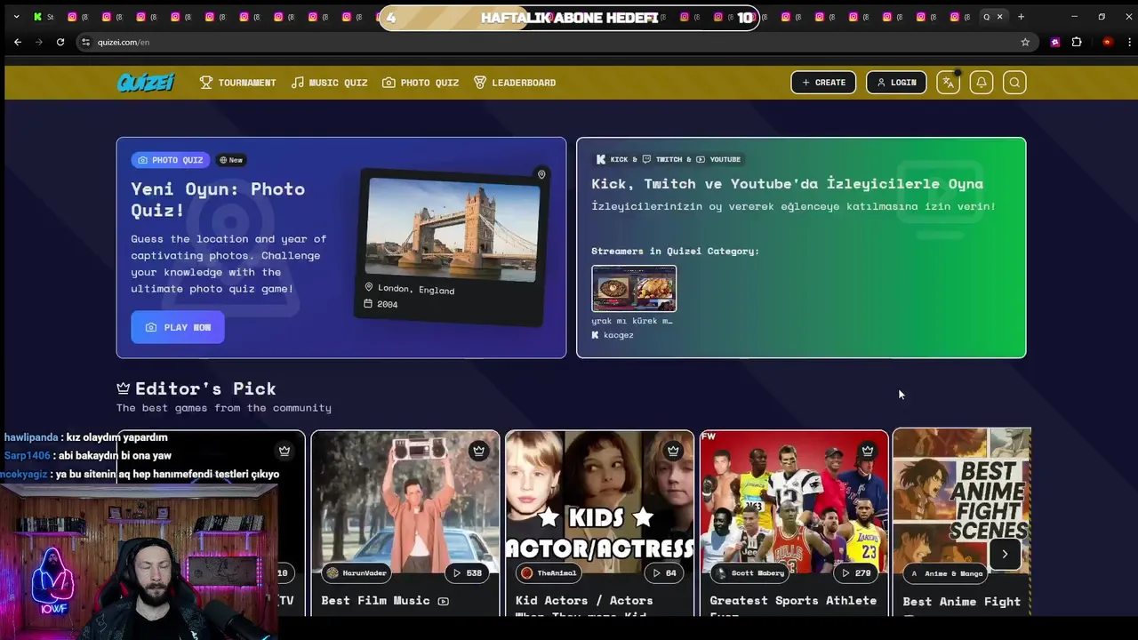Open the browser extensions puzzle icon
The height and width of the screenshot is (640, 1138).
coord(1077,42)
